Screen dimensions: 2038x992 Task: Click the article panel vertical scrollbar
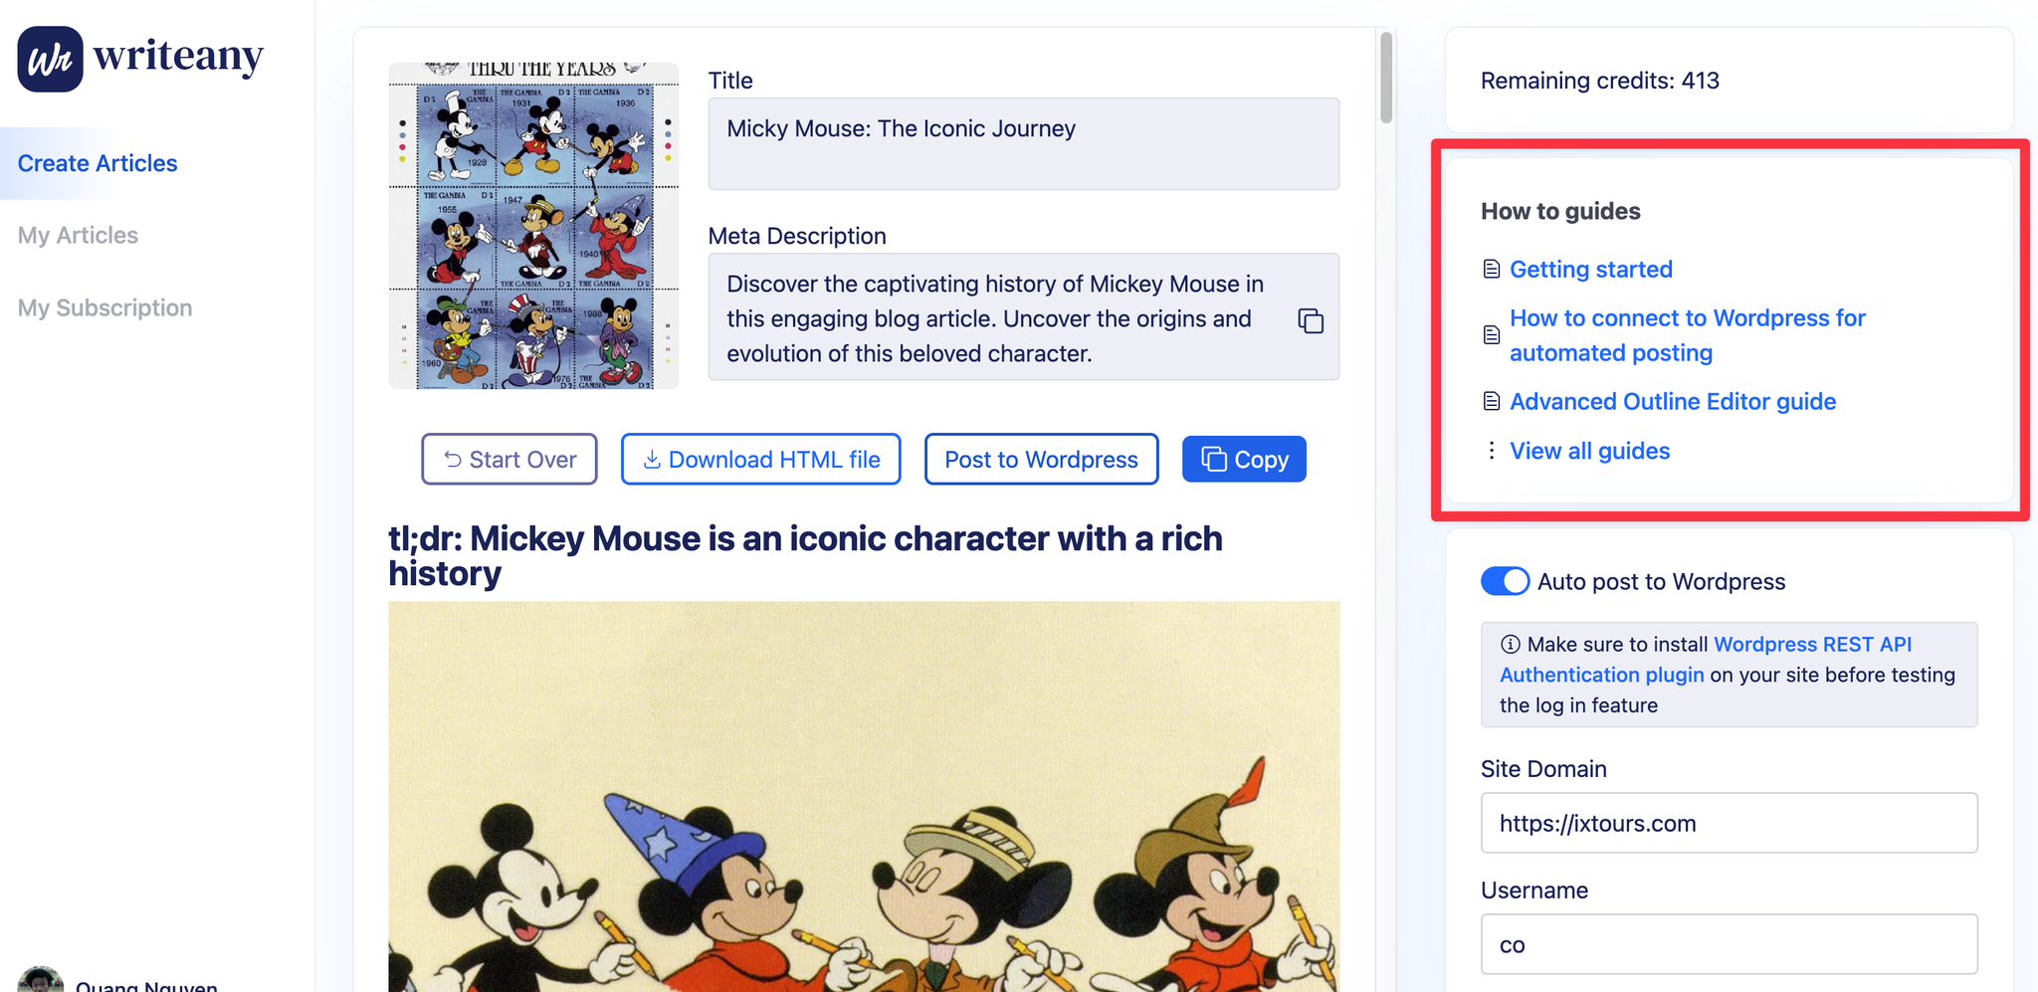1385,78
